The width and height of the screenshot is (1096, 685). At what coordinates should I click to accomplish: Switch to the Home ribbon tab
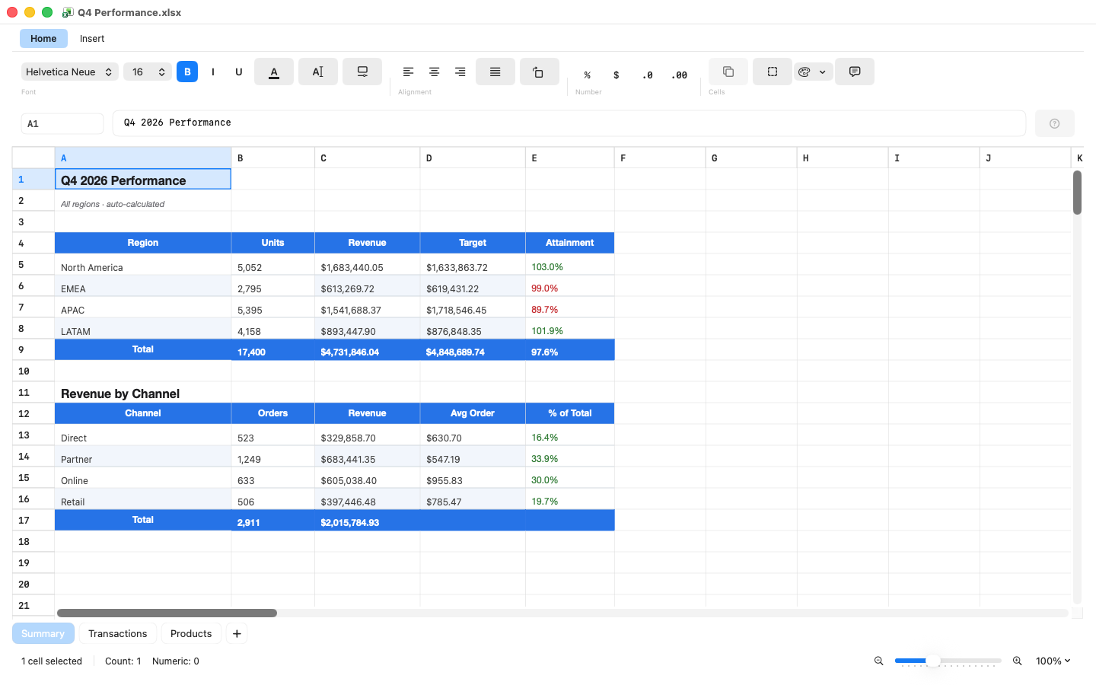pyautogui.click(x=43, y=38)
